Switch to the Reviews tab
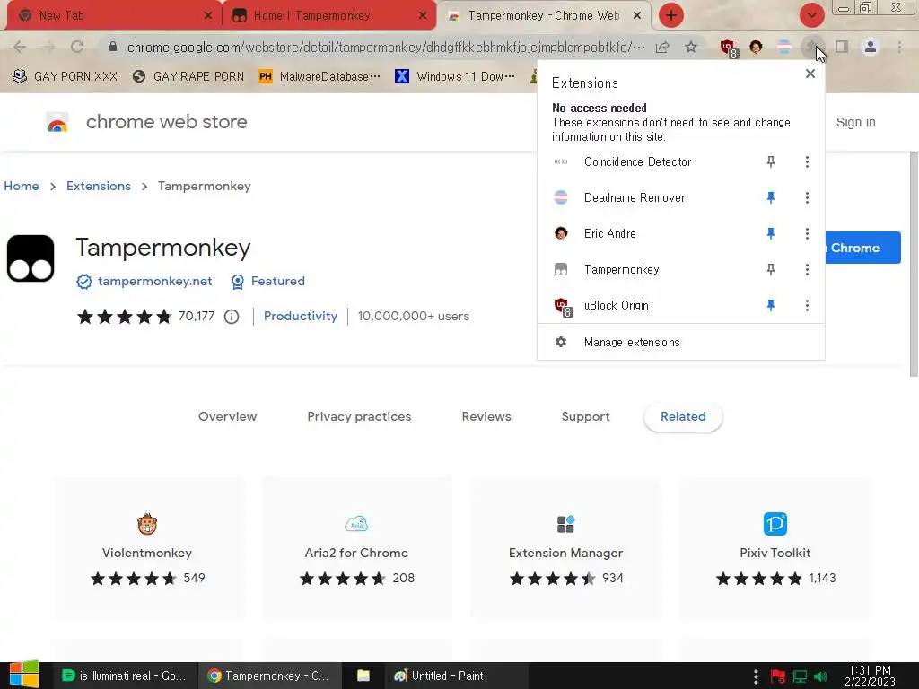 [x=486, y=416]
